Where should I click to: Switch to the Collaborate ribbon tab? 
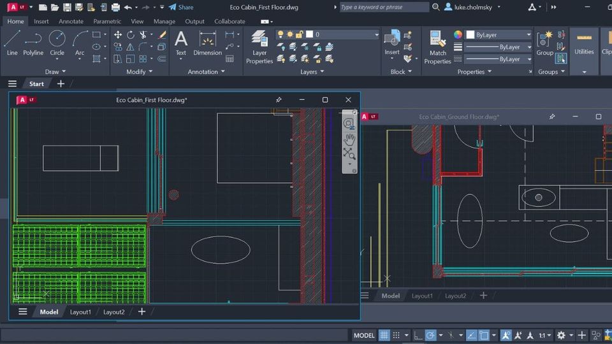tap(229, 22)
